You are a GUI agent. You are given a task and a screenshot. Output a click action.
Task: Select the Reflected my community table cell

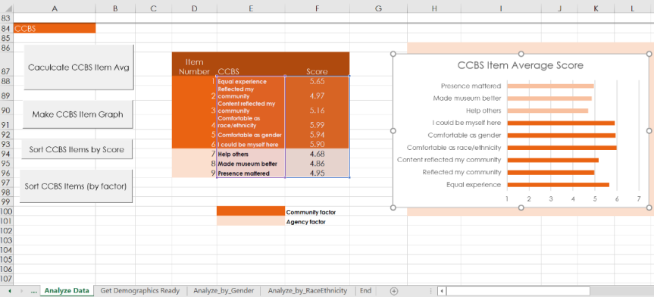(251, 93)
